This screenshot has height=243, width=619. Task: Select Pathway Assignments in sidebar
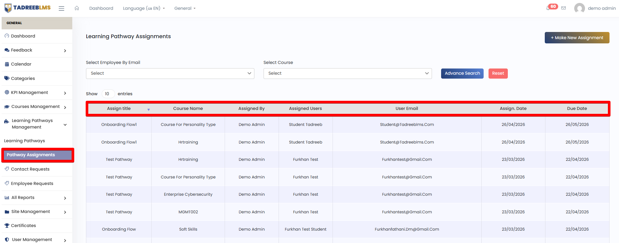pyautogui.click(x=37, y=155)
